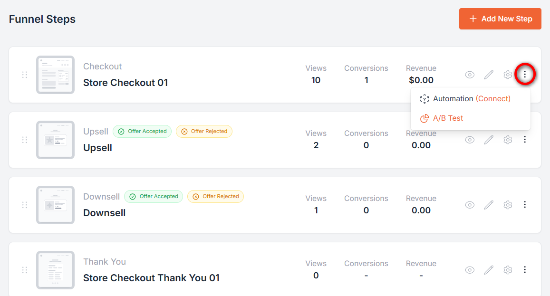Open the Downsell step thumbnail

[56, 205]
